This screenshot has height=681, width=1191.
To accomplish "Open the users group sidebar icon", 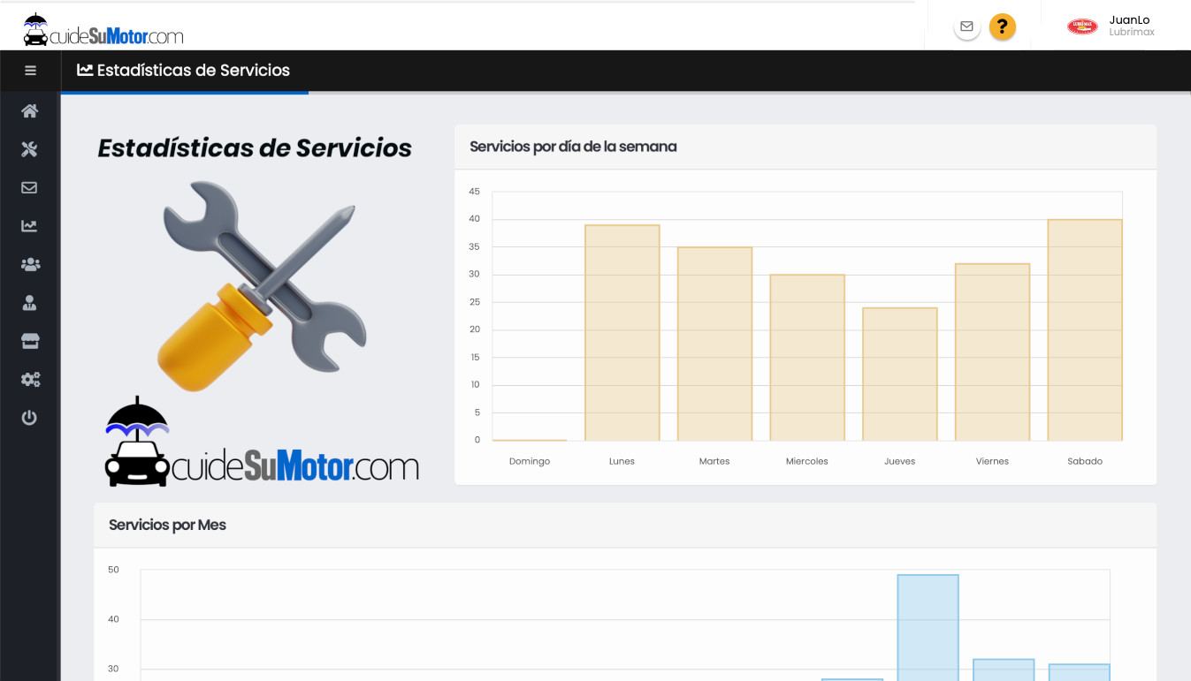I will click(30, 264).
